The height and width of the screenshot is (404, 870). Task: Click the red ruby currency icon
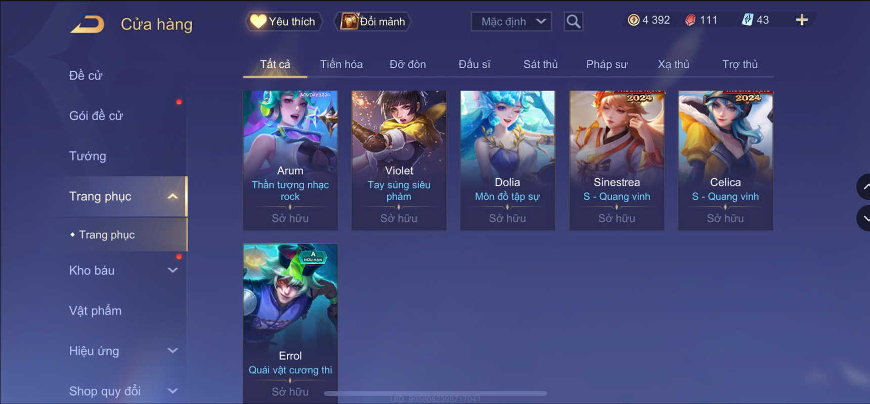[690, 20]
